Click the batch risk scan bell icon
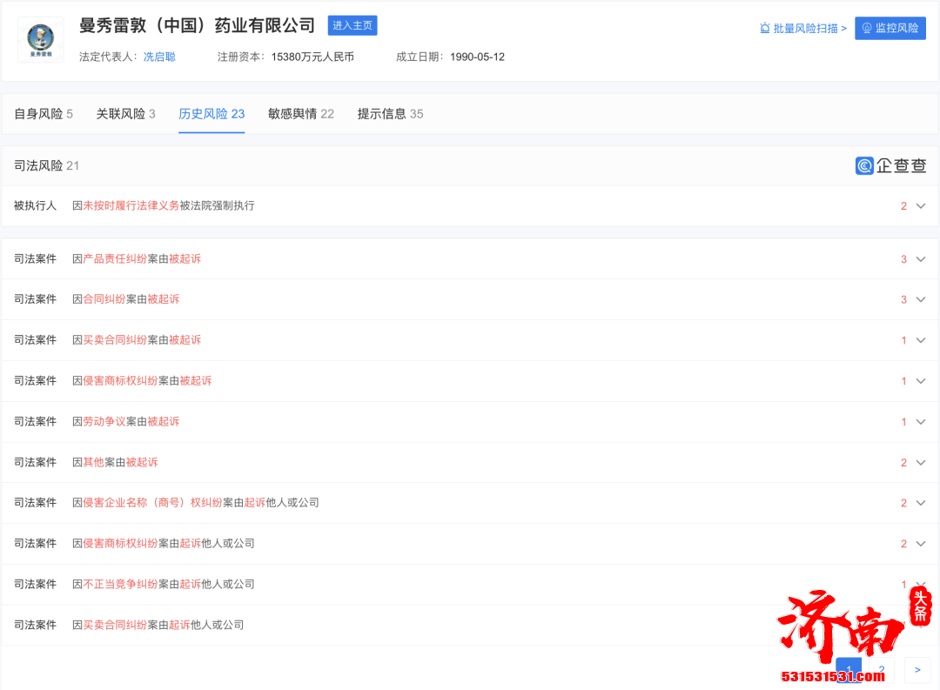This screenshot has height=690, width=940. click(x=765, y=29)
